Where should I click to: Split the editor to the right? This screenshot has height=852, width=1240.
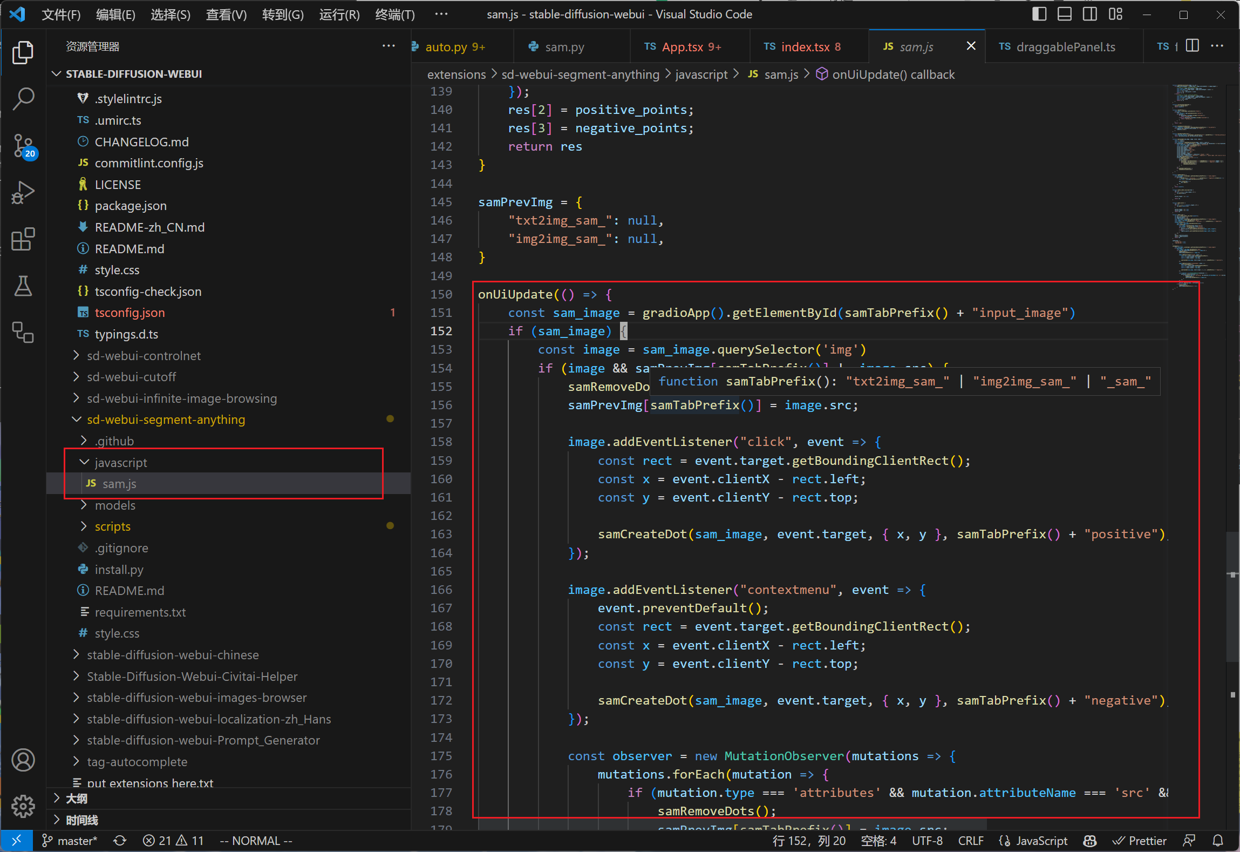[x=1192, y=46]
